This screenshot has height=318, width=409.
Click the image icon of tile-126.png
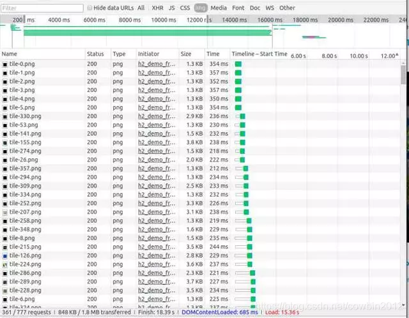[x=5, y=256]
